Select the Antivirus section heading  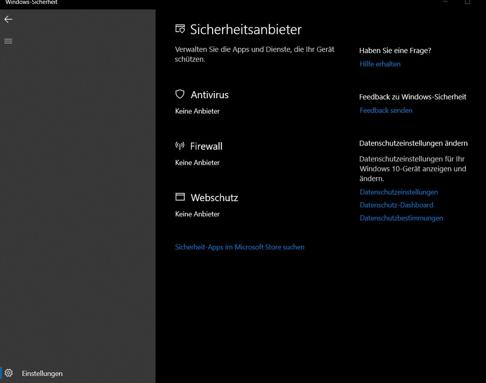[x=210, y=95]
